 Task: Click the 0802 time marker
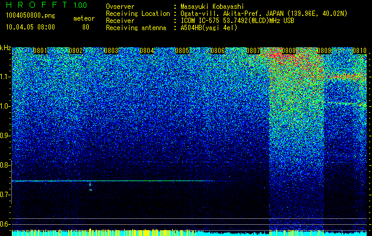click(76, 51)
